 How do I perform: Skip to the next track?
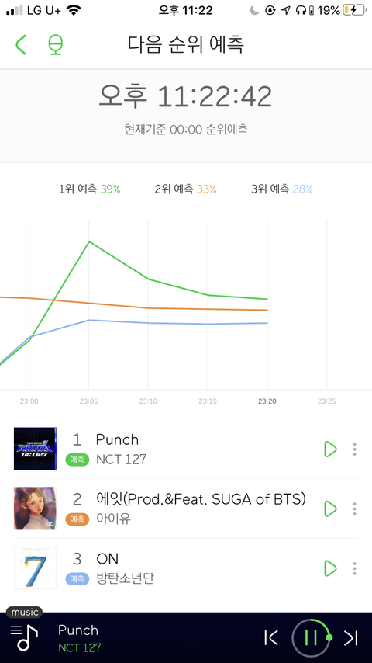coord(350,637)
